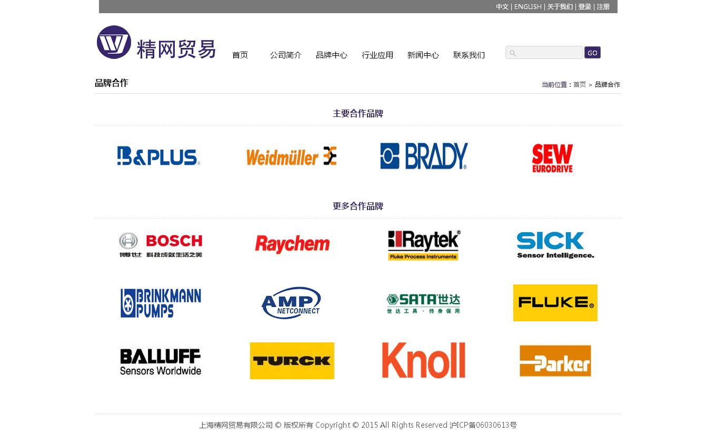Open the Raychem brand logo
The height and width of the screenshot is (443, 716).
click(x=292, y=244)
